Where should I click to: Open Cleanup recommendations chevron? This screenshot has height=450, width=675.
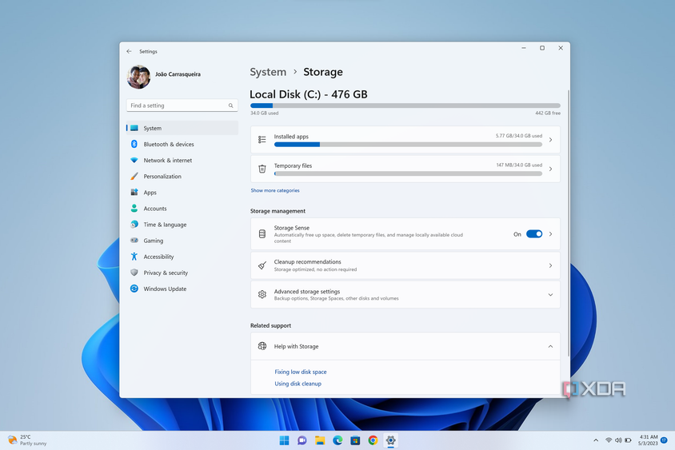click(550, 265)
